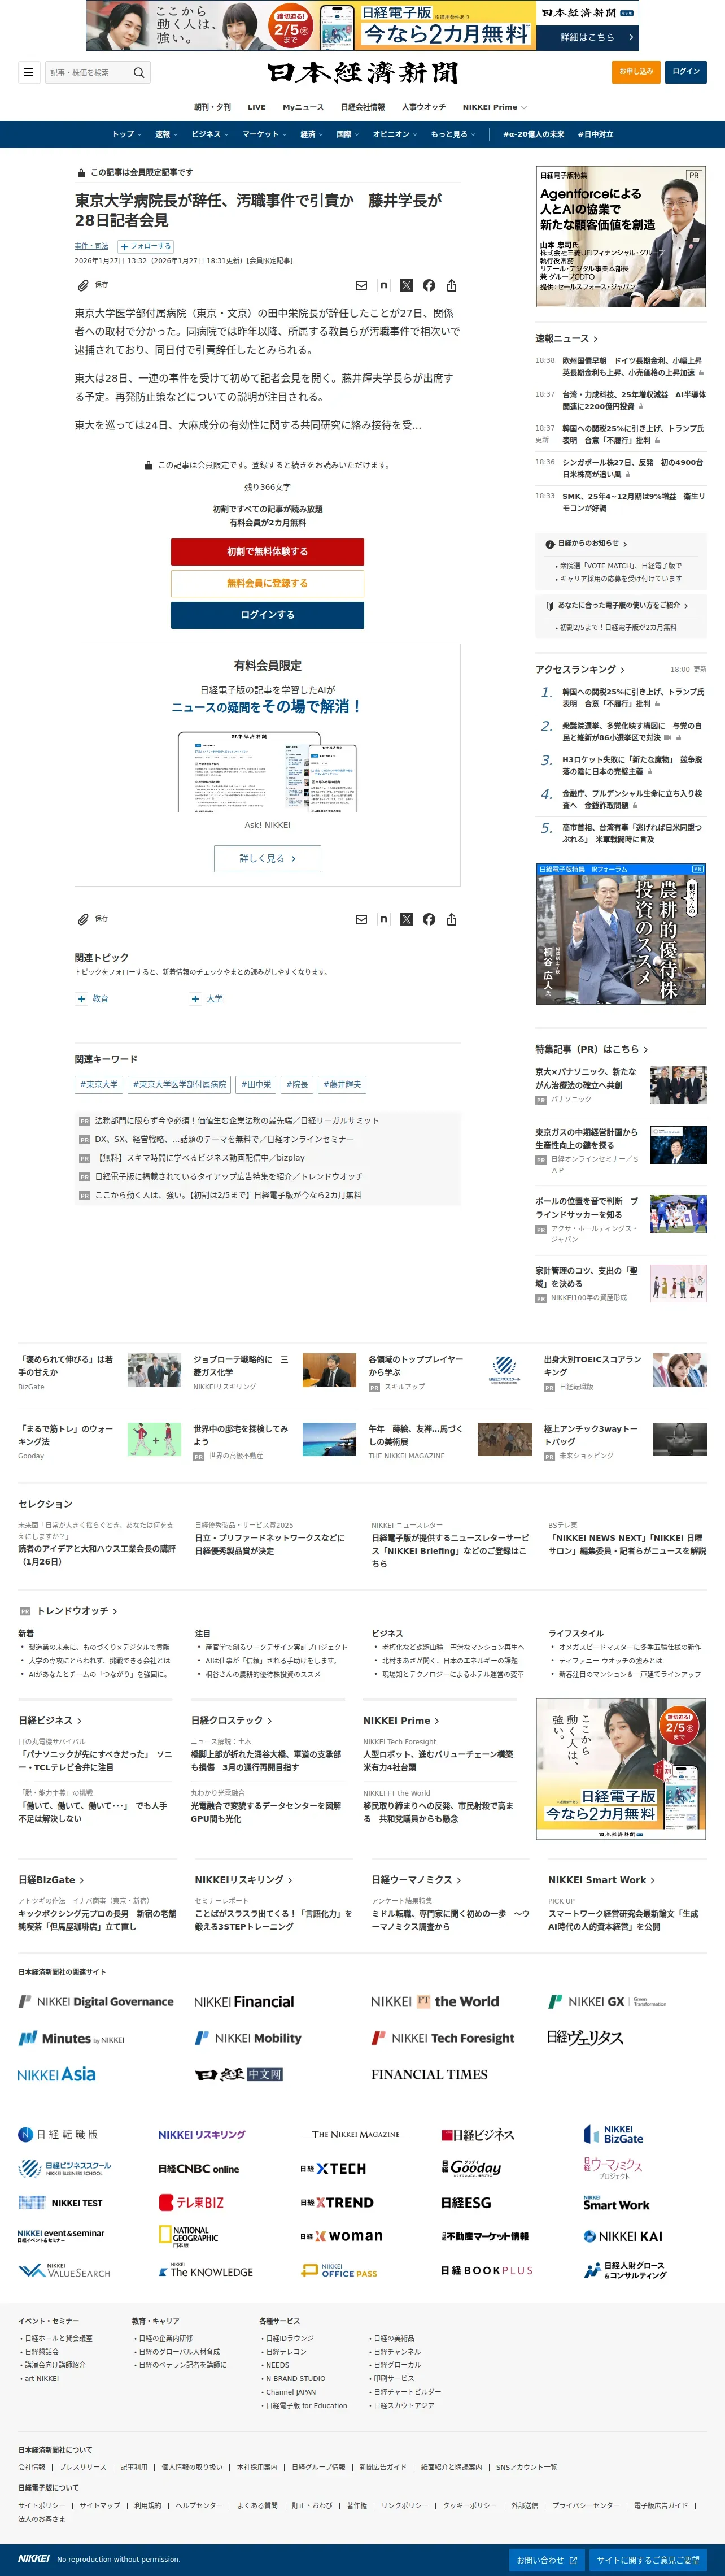Screen dimensions: 725x2576
Task: Click the orange お申し込み button
Action: (x=636, y=72)
